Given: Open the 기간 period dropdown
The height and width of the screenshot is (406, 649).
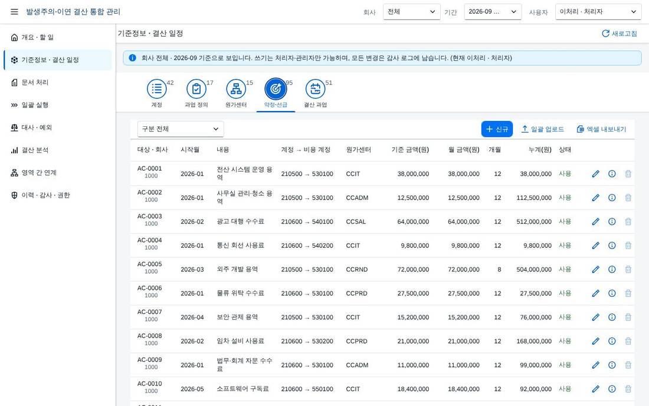Looking at the screenshot, I should (x=493, y=12).
